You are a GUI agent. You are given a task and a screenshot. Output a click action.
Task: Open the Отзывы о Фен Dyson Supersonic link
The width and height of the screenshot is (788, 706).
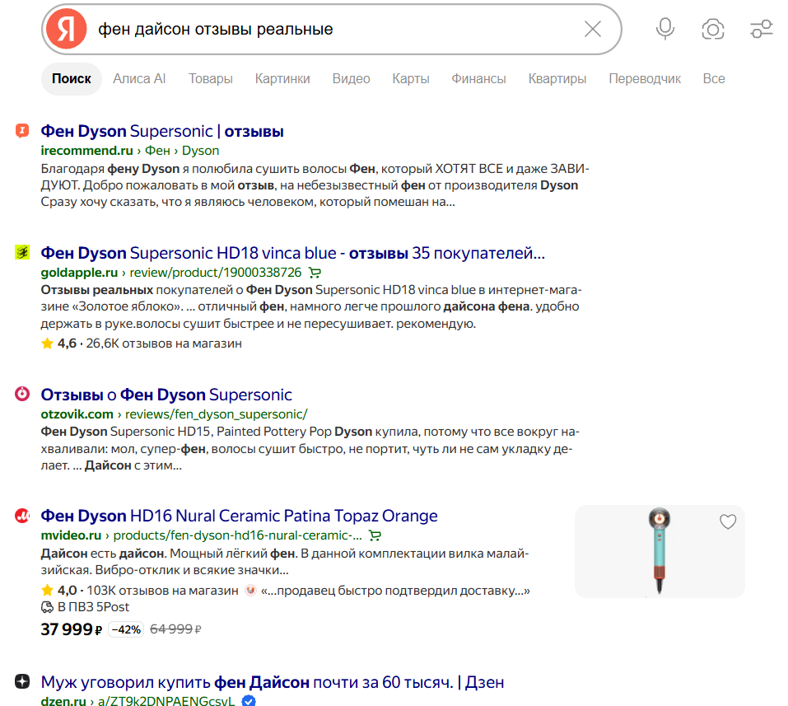tap(166, 395)
